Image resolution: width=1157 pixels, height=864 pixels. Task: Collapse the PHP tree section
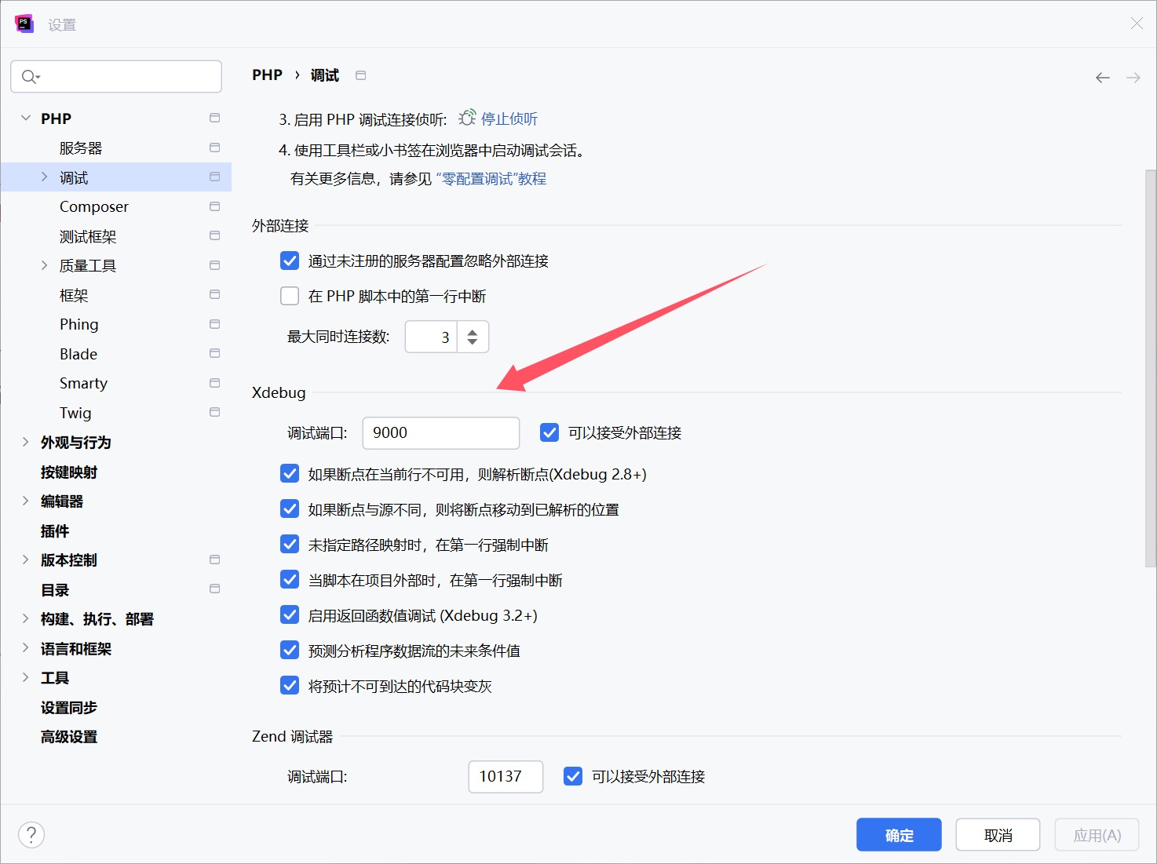(26, 118)
